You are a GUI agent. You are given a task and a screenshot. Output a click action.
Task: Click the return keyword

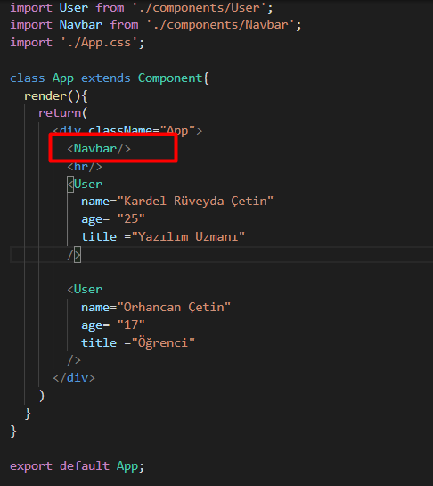point(60,113)
